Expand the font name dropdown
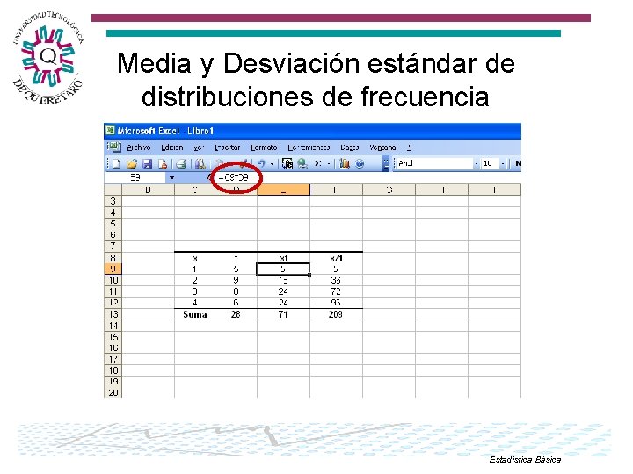Image resolution: width=633 pixels, height=474 pixels. pyautogui.click(x=477, y=163)
